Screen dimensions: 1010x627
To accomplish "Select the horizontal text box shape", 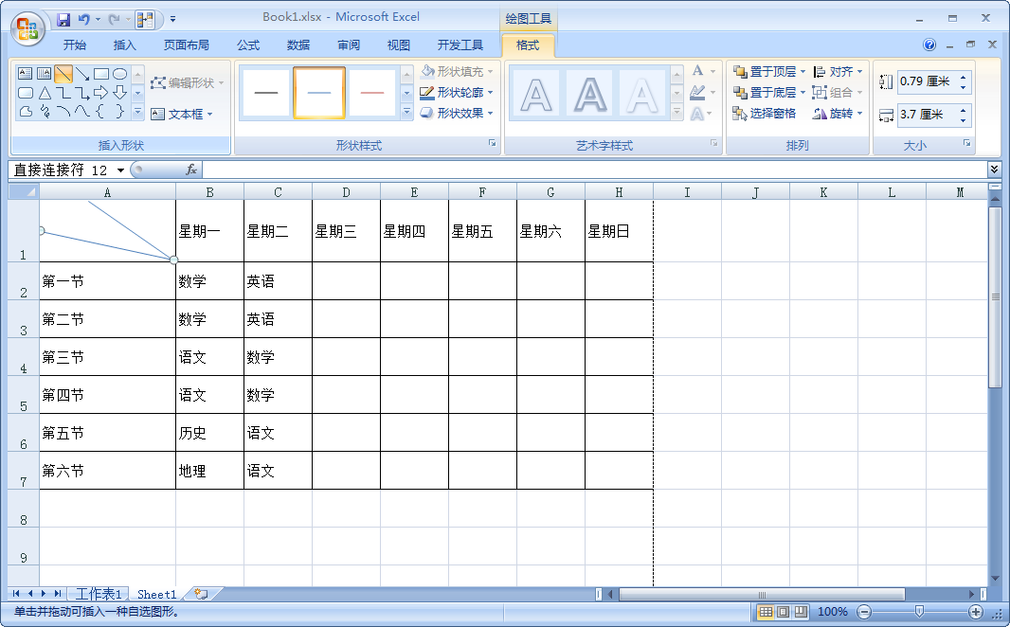I will tap(26, 73).
